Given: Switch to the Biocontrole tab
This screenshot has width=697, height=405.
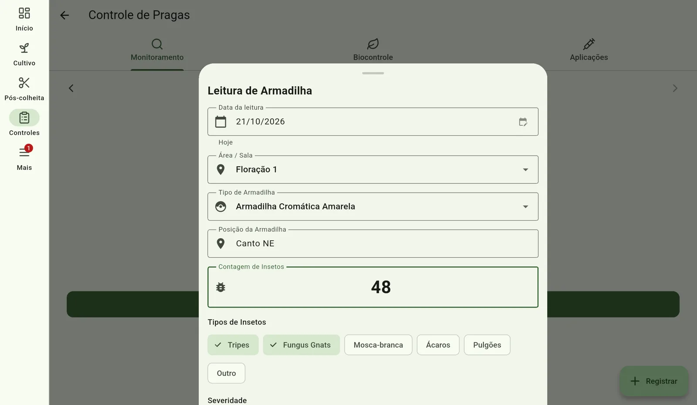Looking at the screenshot, I should pyautogui.click(x=373, y=51).
